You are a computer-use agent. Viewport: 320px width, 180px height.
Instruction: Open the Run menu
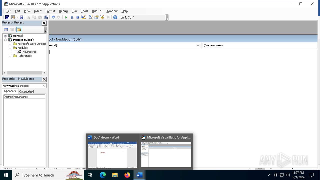(74, 11)
